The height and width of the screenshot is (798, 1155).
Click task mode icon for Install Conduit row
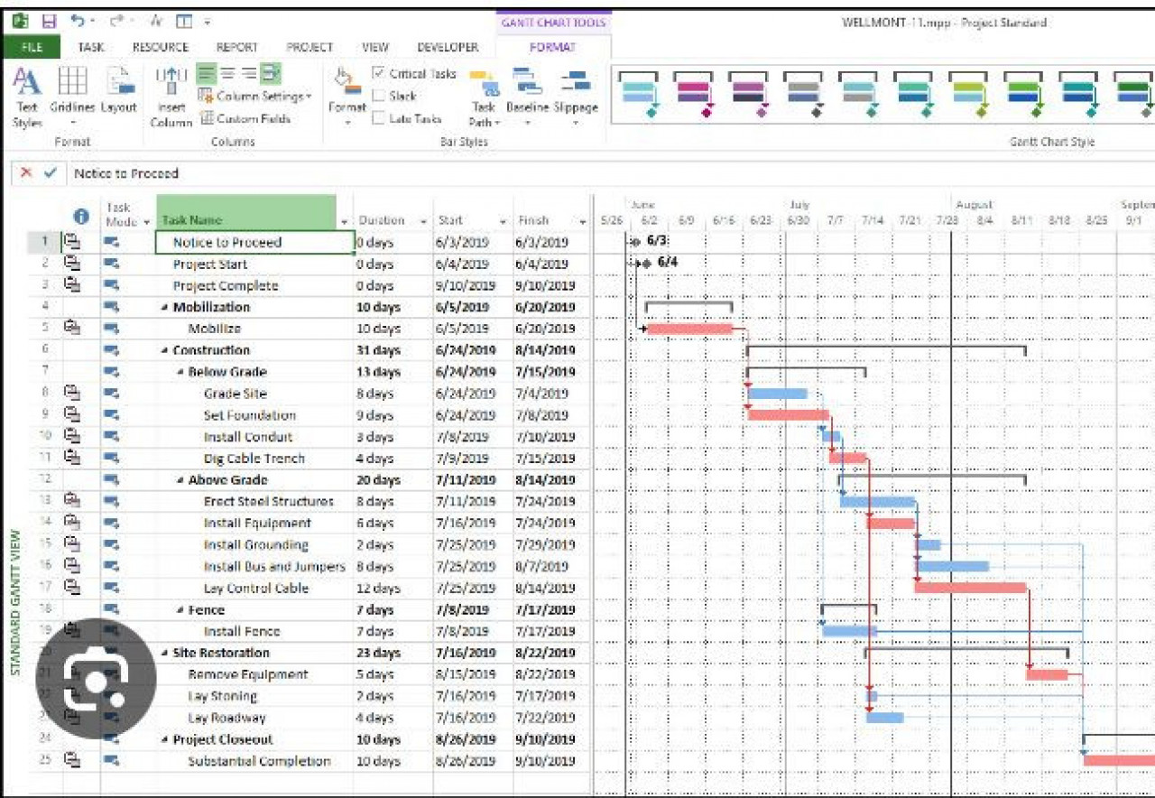[x=112, y=437]
